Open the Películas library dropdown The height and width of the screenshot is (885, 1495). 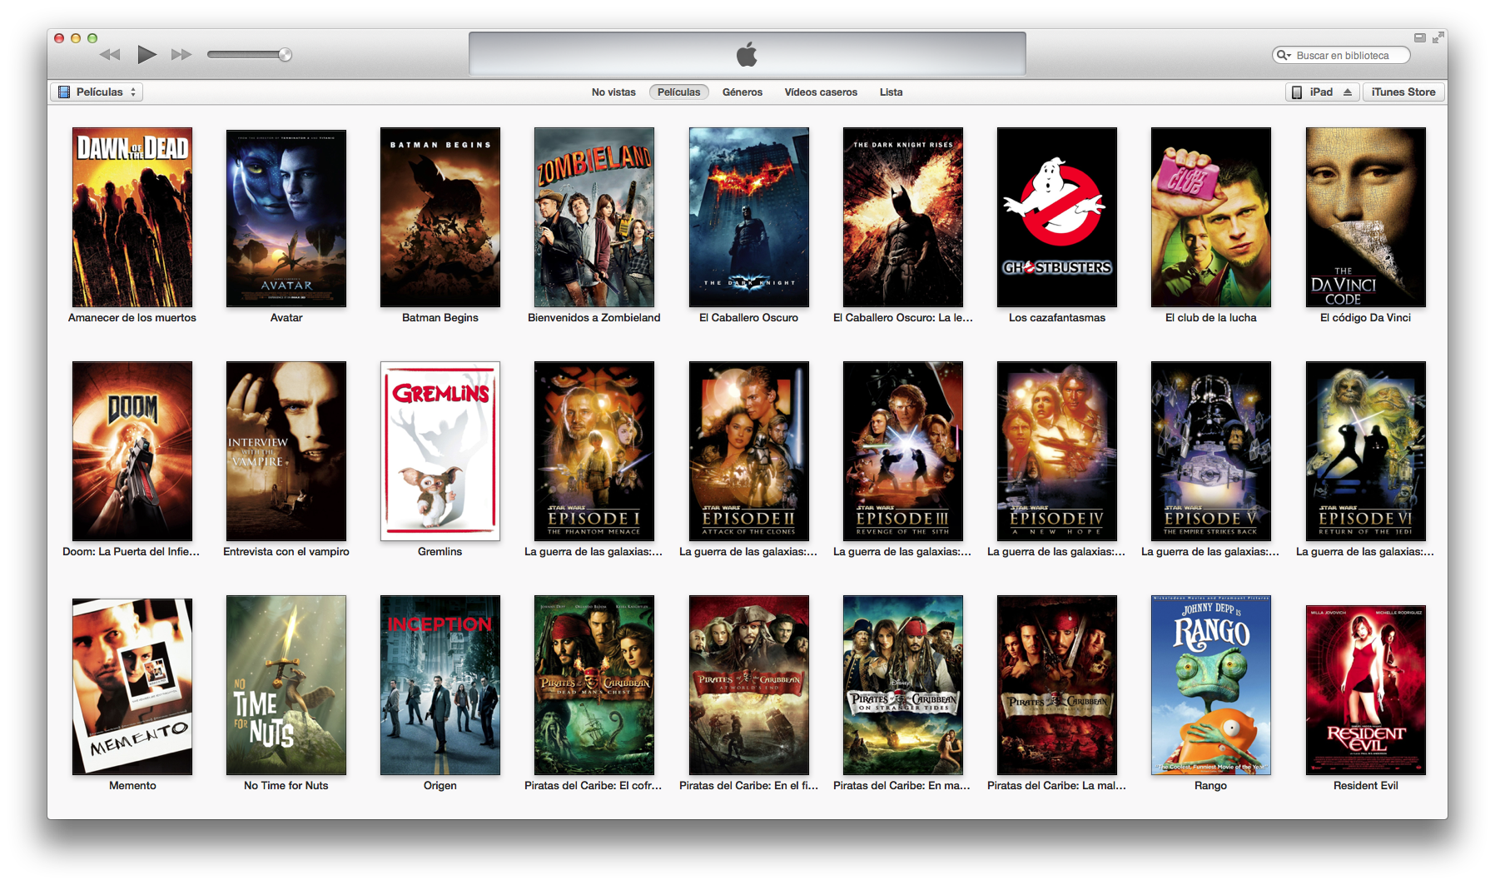tap(97, 92)
